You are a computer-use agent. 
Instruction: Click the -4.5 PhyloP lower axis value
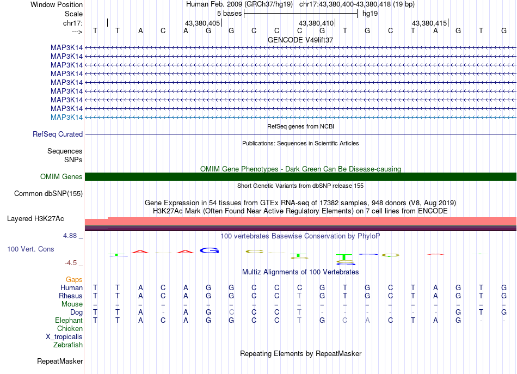click(x=71, y=263)
